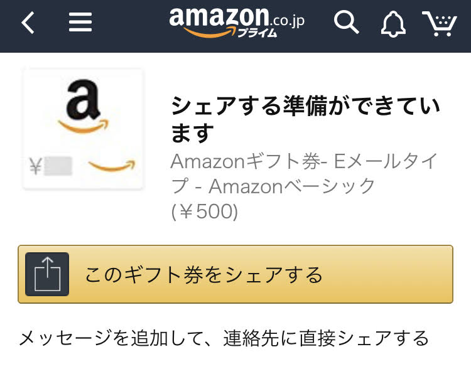Tap the dark navigation header bar
The width and height of the screenshot is (471, 369).
(x=235, y=26)
